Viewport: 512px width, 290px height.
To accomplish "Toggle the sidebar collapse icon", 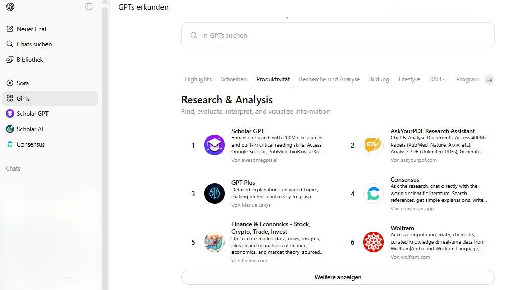I will point(89,7).
